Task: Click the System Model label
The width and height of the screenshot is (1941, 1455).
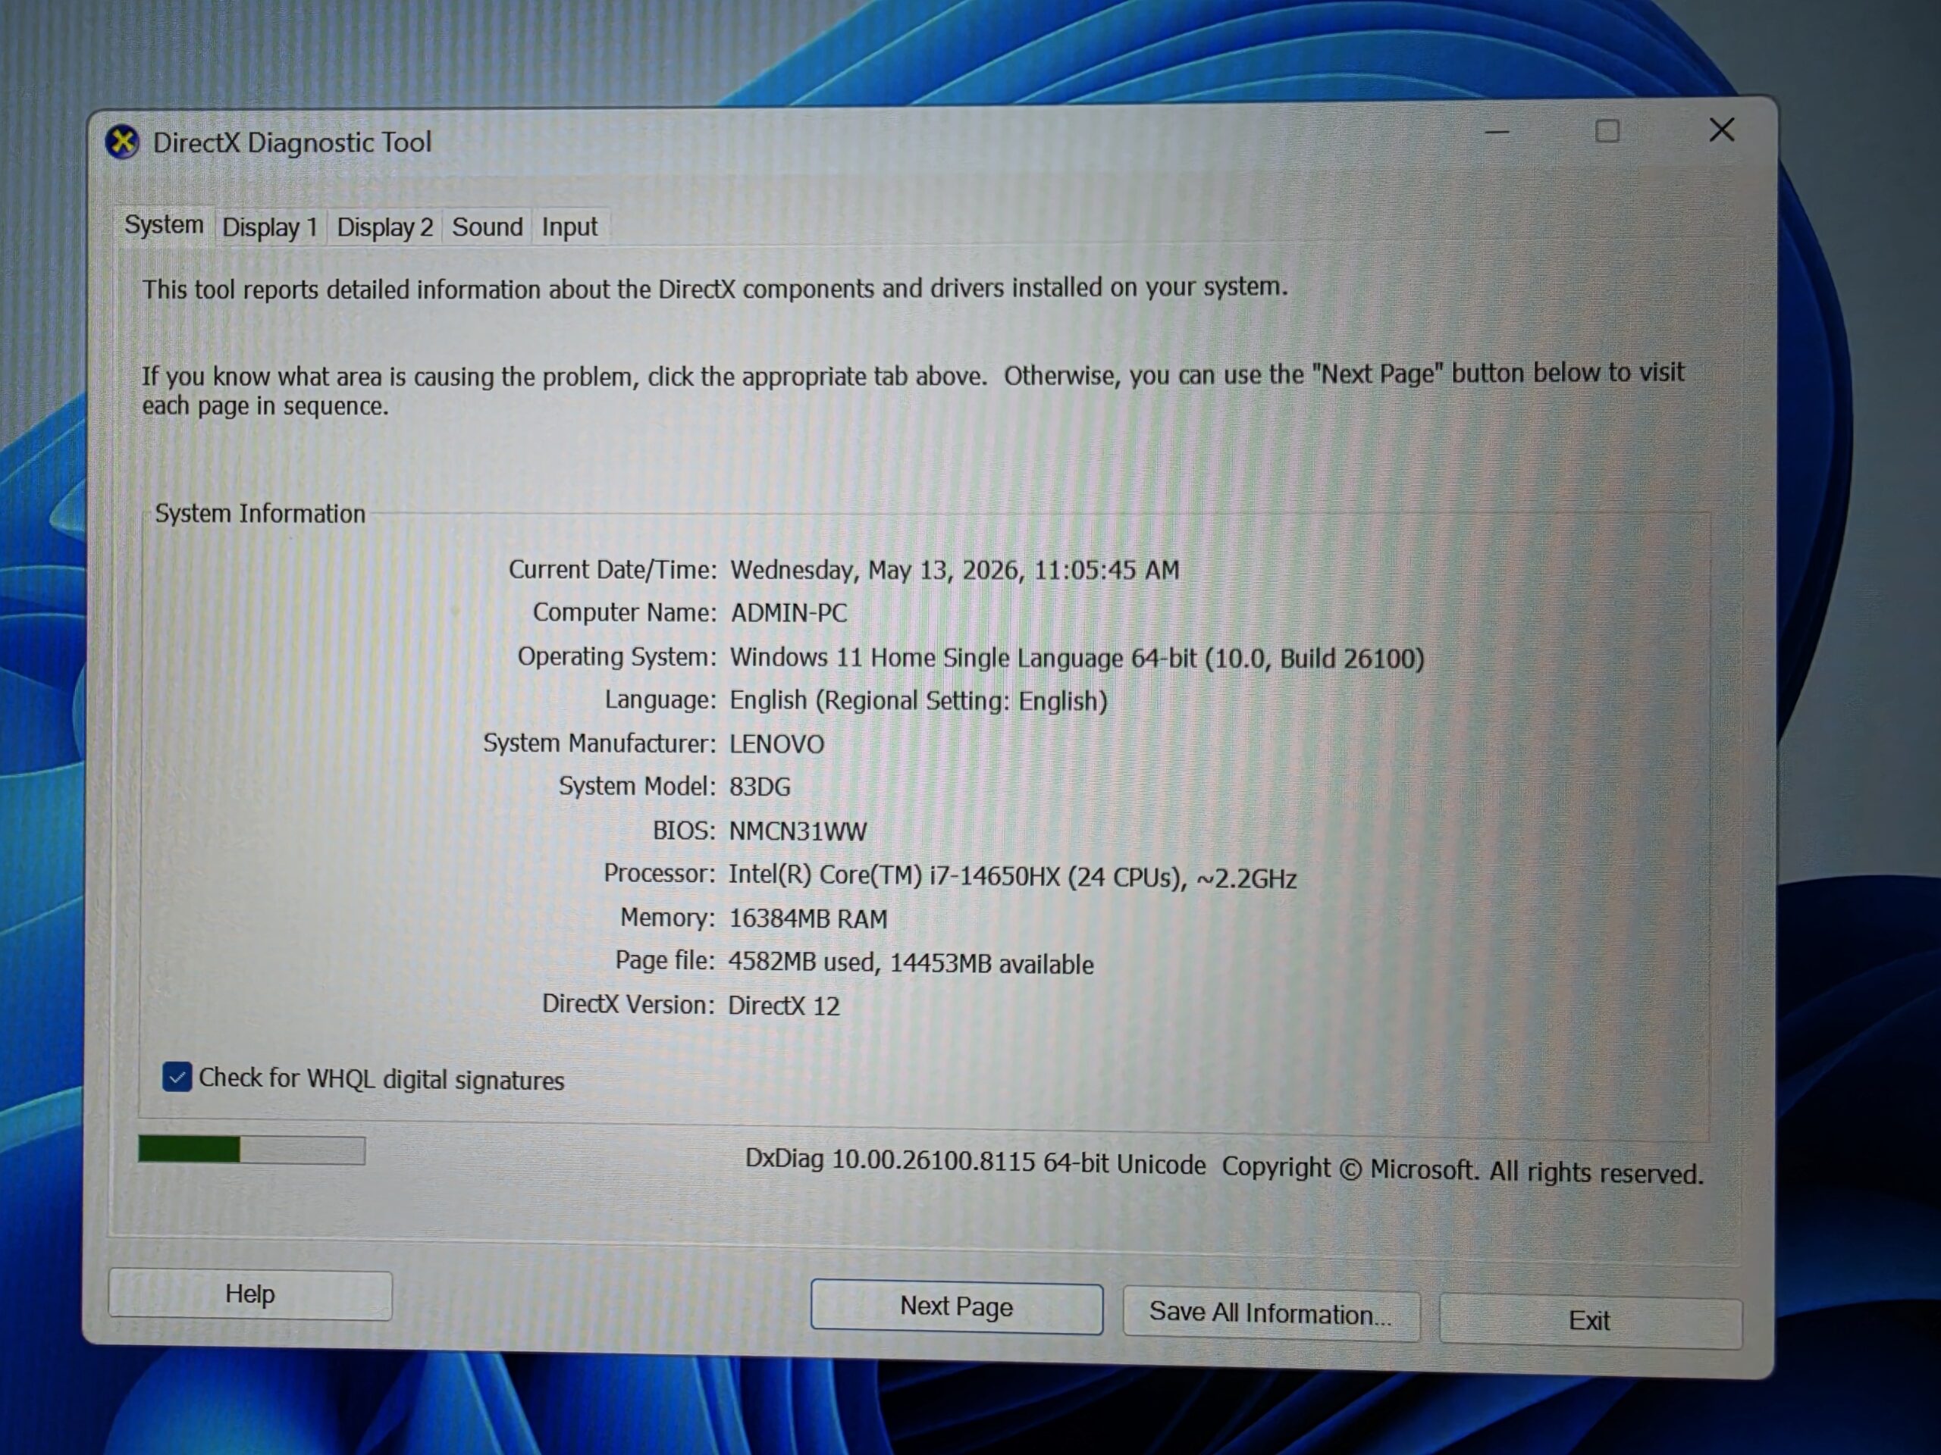Action: pyautogui.click(x=637, y=786)
